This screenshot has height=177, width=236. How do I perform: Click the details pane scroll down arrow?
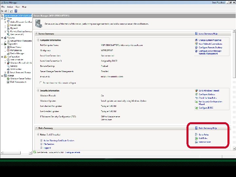point(234,149)
